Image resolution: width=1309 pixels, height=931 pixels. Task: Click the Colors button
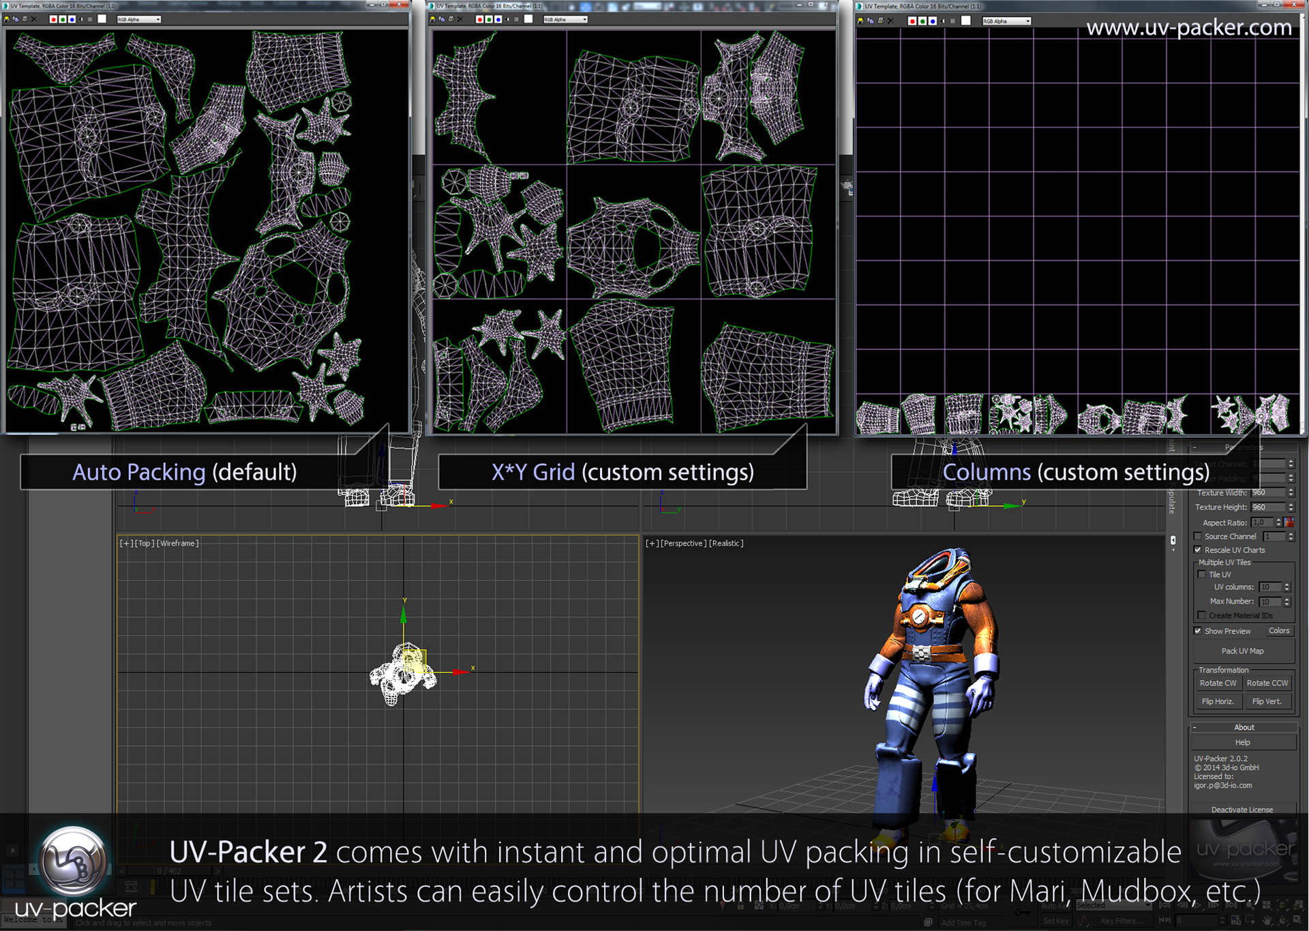[1280, 631]
